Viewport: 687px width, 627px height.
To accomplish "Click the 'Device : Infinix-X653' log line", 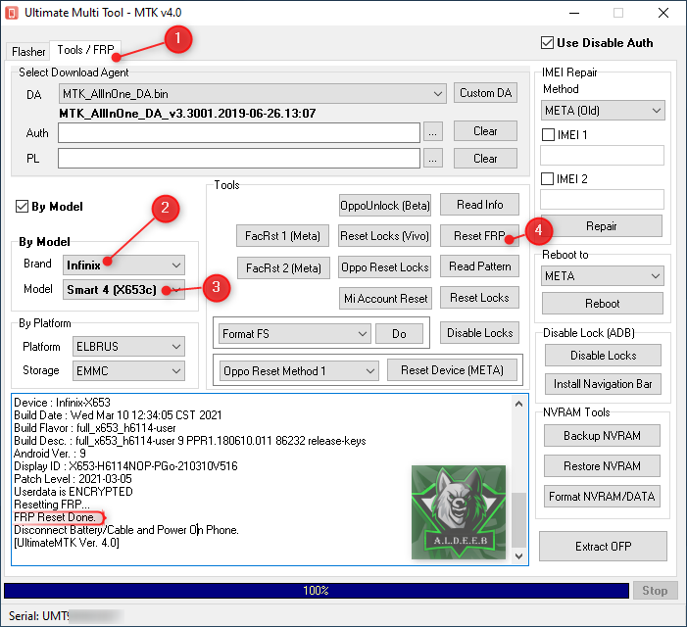I will point(62,403).
